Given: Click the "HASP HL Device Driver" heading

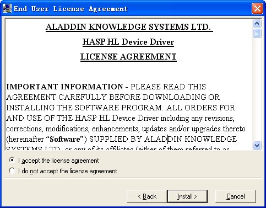Looking at the screenshot, I should tap(128, 42).
